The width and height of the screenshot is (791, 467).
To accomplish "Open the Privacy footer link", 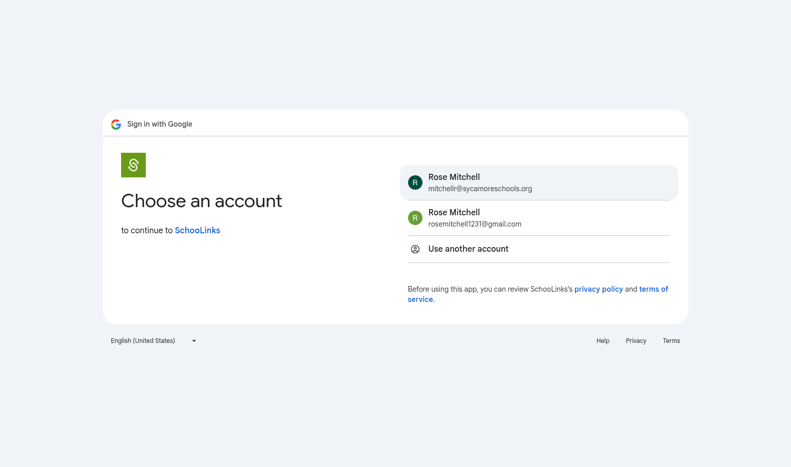I will [x=636, y=341].
